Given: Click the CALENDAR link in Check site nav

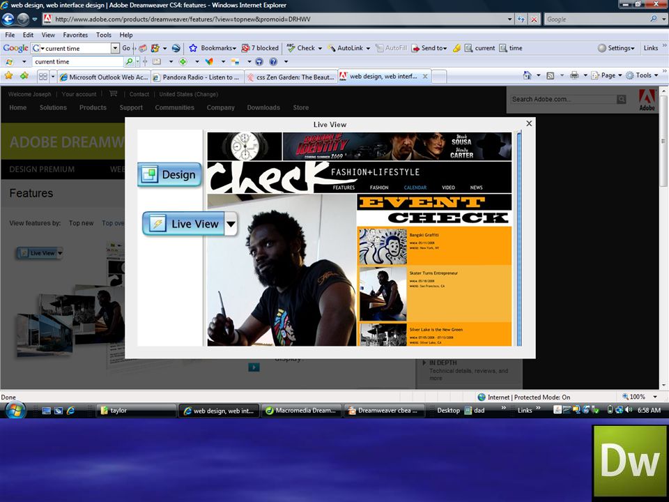Looking at the screenshot, I should click(x=415, y=188).
